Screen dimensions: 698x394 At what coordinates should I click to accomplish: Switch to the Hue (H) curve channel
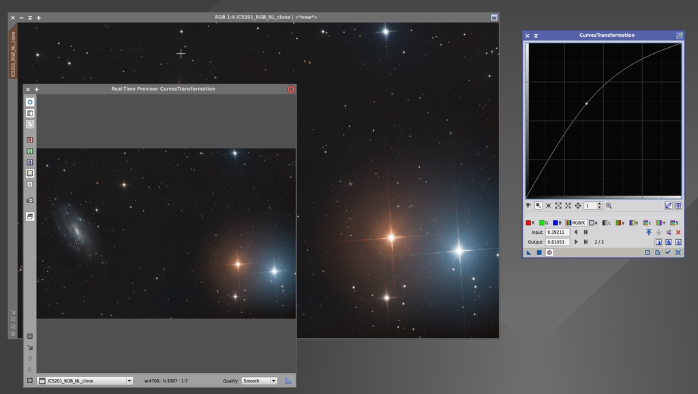tap(660, 223)
